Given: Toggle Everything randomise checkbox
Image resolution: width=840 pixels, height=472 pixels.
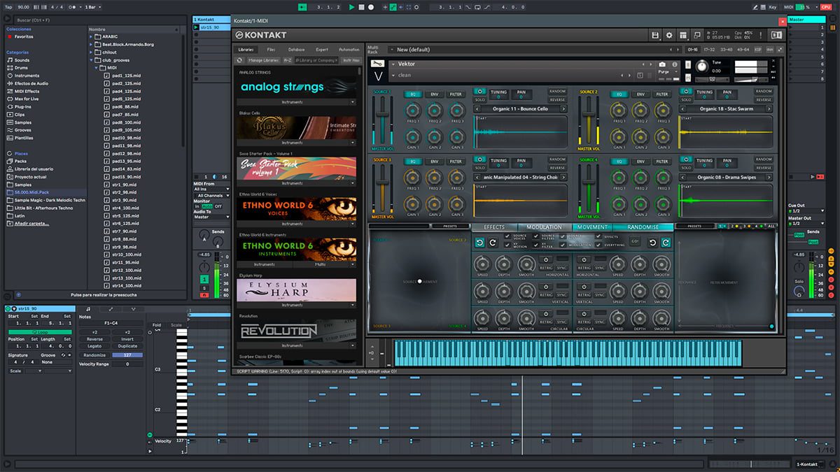Looking at the screenshot, I should [597, 245].
